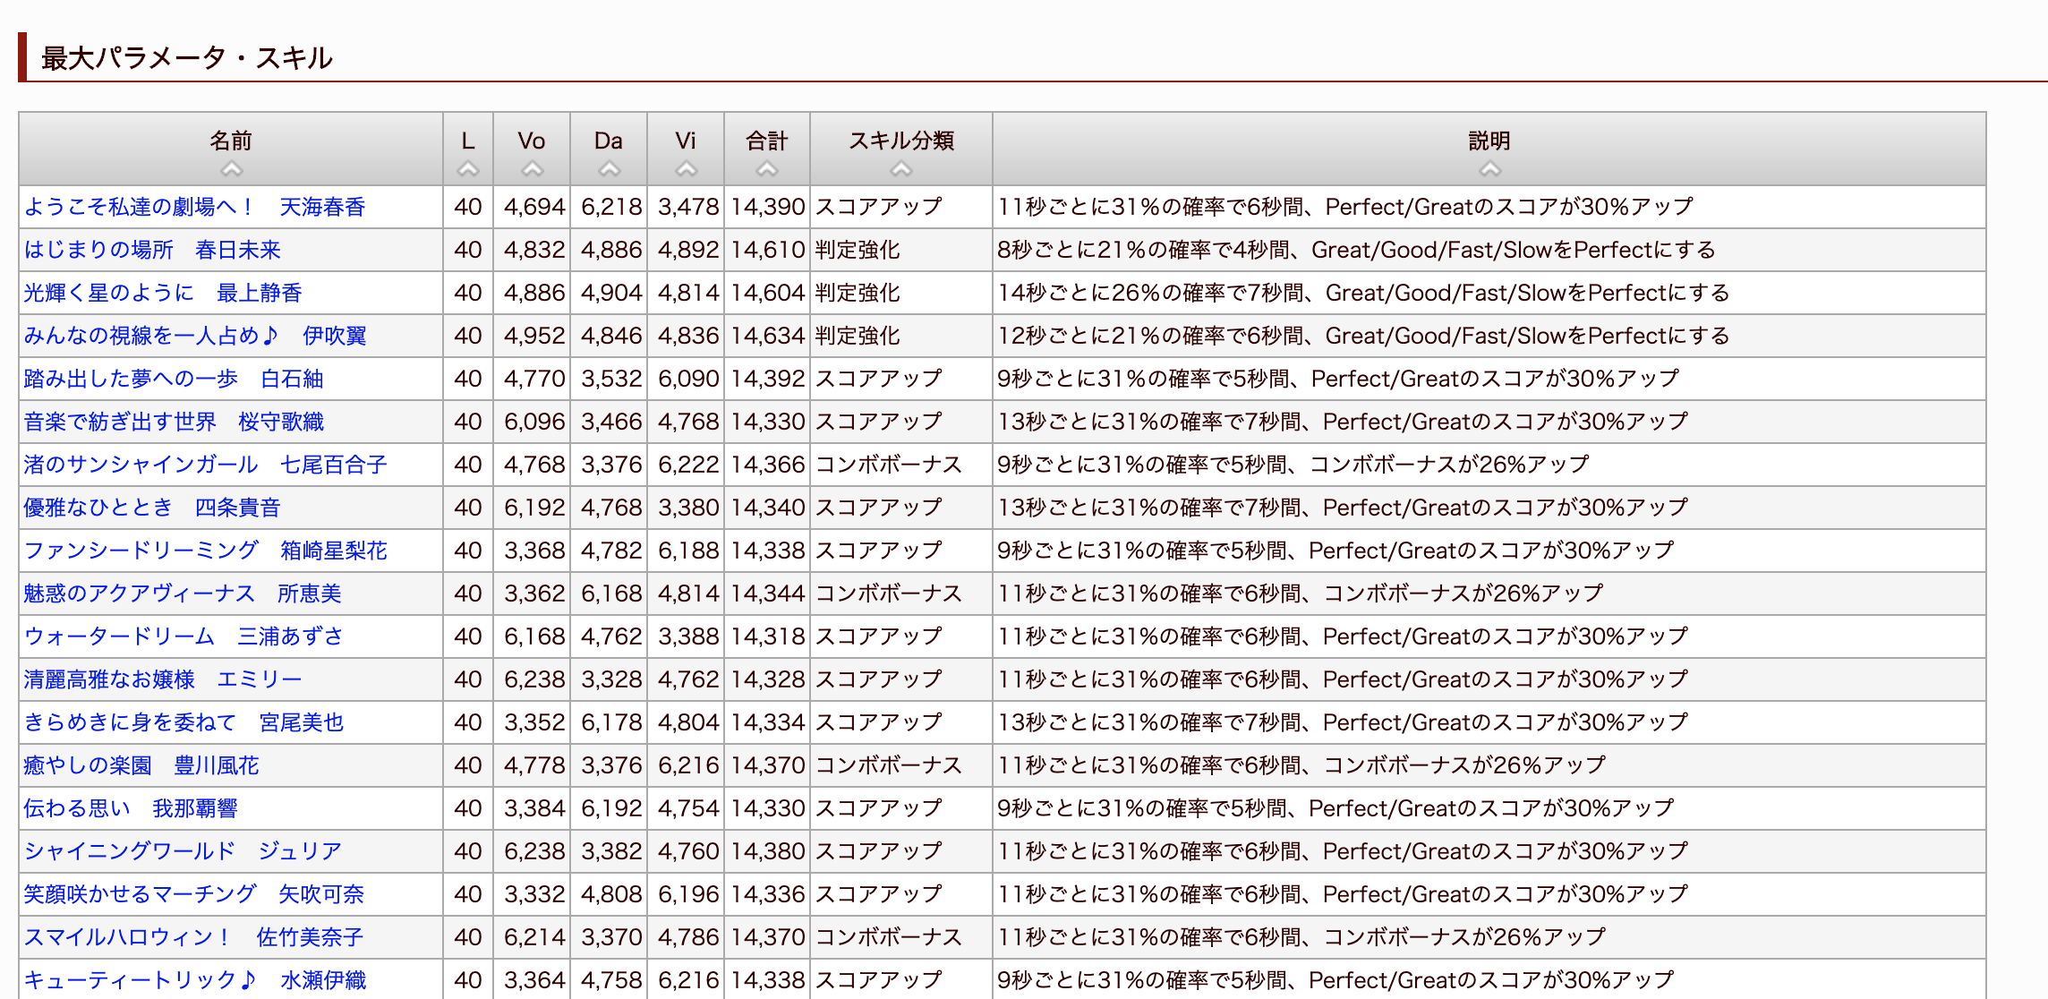Image resolution: width=2048 pixels, height=999 pixels.
Task: Open はじまりの場所 春日未来 link
Action: [x=152, y=250]
